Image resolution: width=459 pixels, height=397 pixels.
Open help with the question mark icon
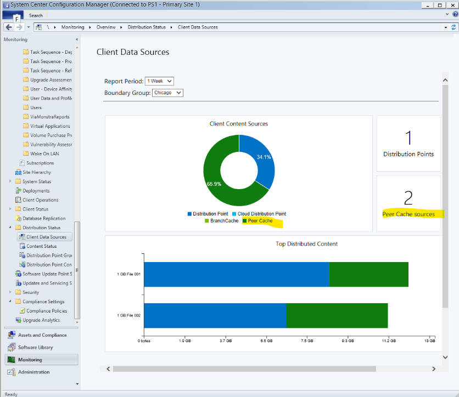point(456,14)
